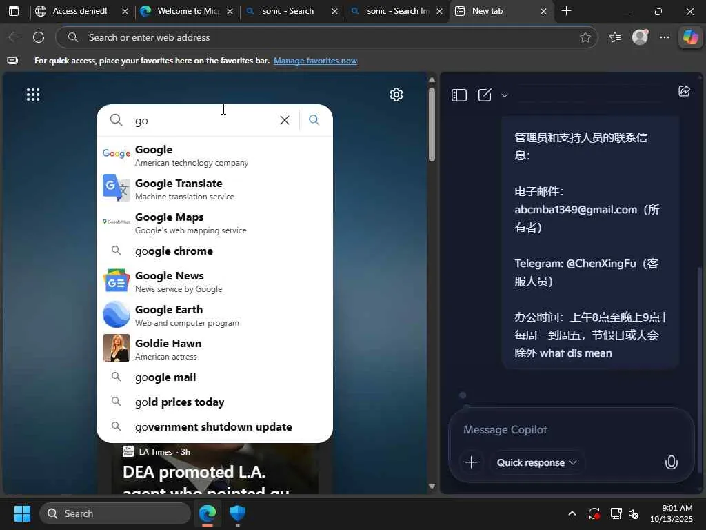Click the abcmba1349@gmail.com text
Screen dimensions: 706x530
tap(576, 210)
